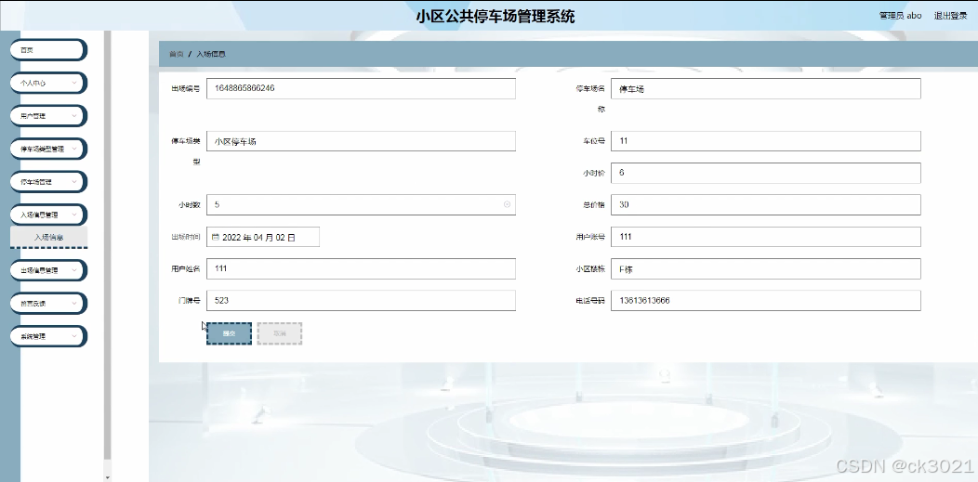Click the scrollbar down arrow at sidebar bottom

pos(107,477)
